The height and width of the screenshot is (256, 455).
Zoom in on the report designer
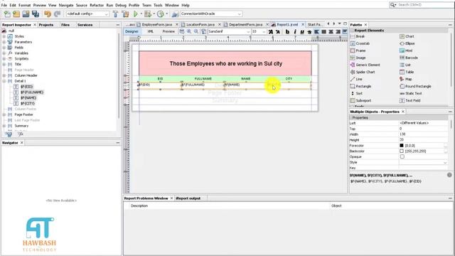189,31
